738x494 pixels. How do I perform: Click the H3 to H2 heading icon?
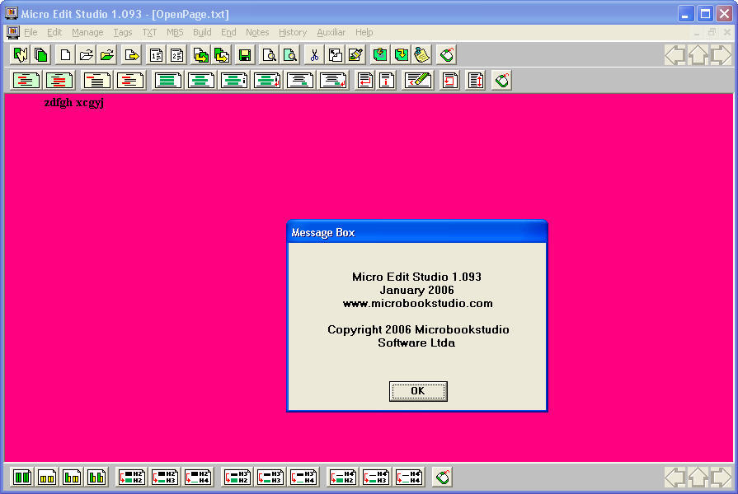tap(237, 477)
